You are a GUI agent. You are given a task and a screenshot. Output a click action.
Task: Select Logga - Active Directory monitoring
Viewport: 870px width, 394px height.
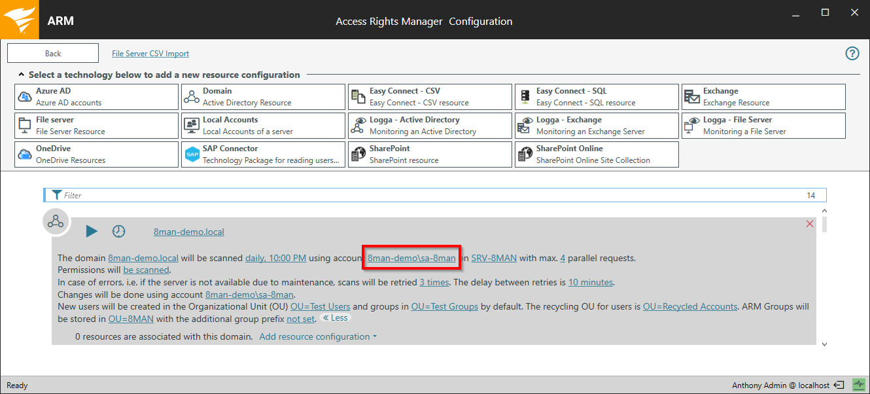point(430,126)
